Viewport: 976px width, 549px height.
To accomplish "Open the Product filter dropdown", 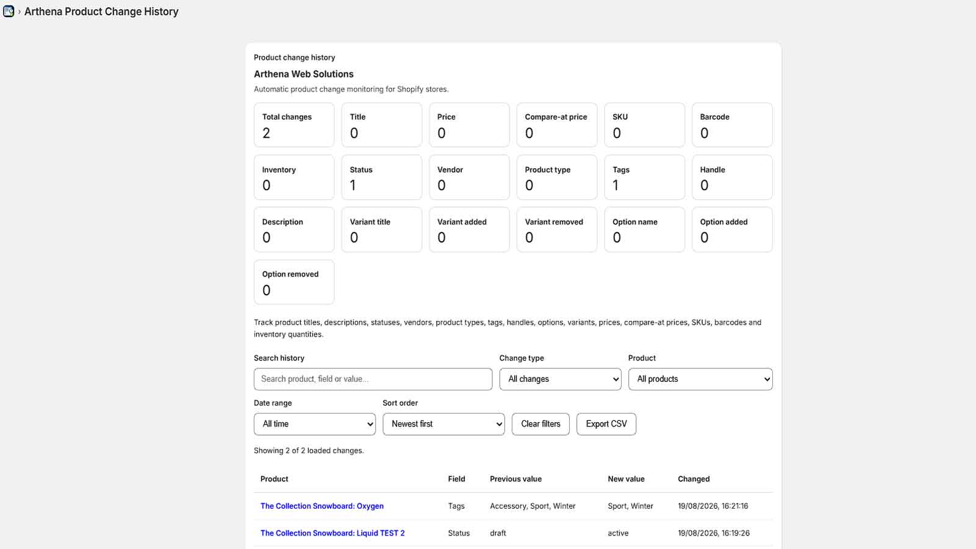I will coord(700,379).
